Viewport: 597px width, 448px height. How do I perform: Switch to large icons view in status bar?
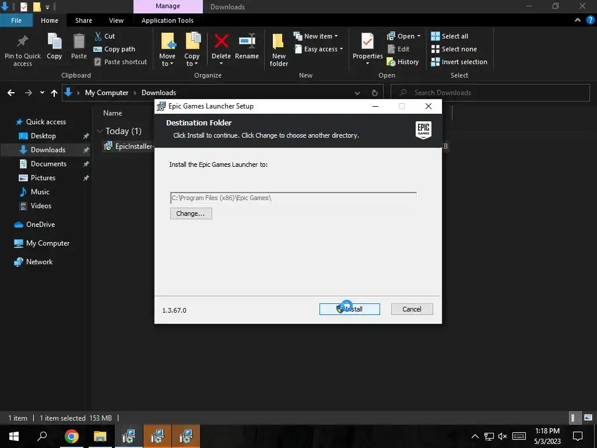pos(588,418)
